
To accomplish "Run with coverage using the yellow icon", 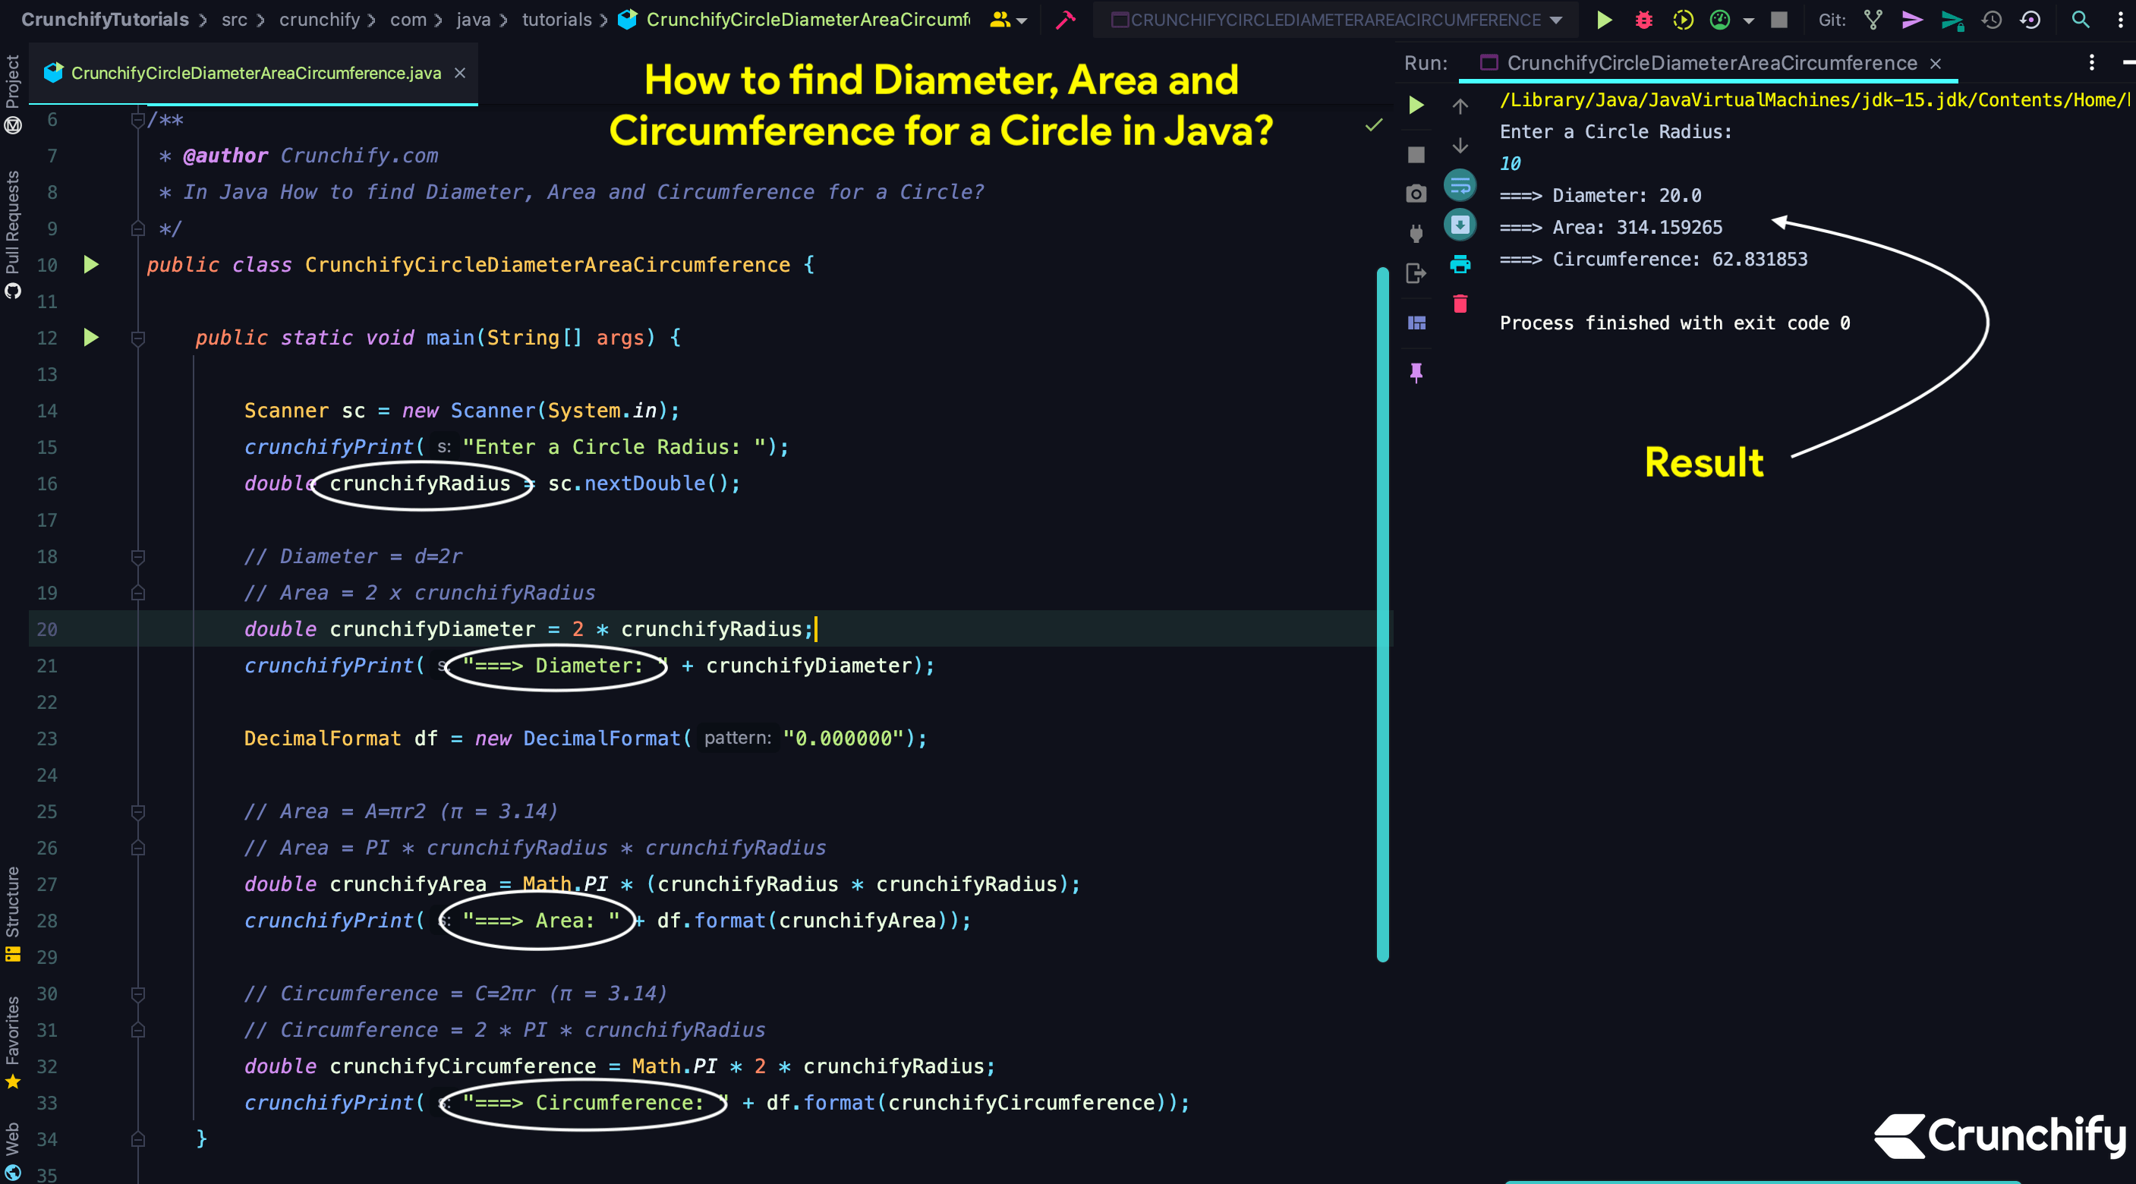I will [1684, 19].
